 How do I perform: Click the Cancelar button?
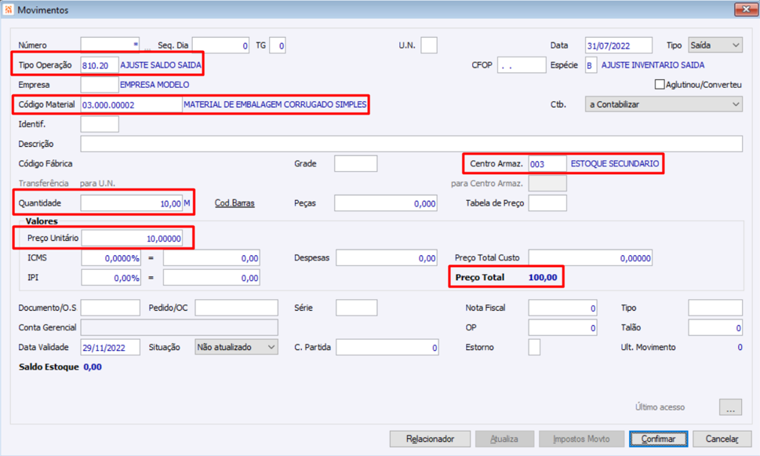722,439
